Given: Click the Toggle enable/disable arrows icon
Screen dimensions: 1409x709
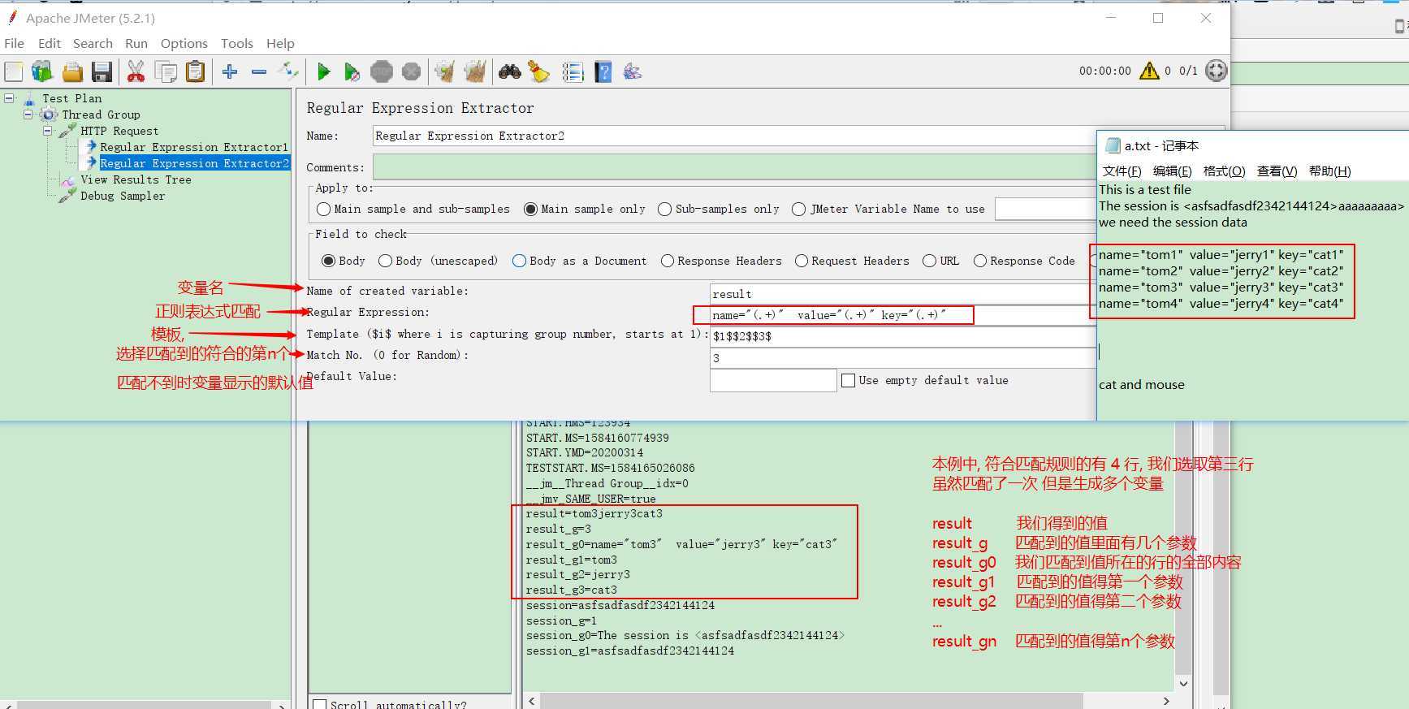Looking at the screenshot, I should [x=288, y=71].
